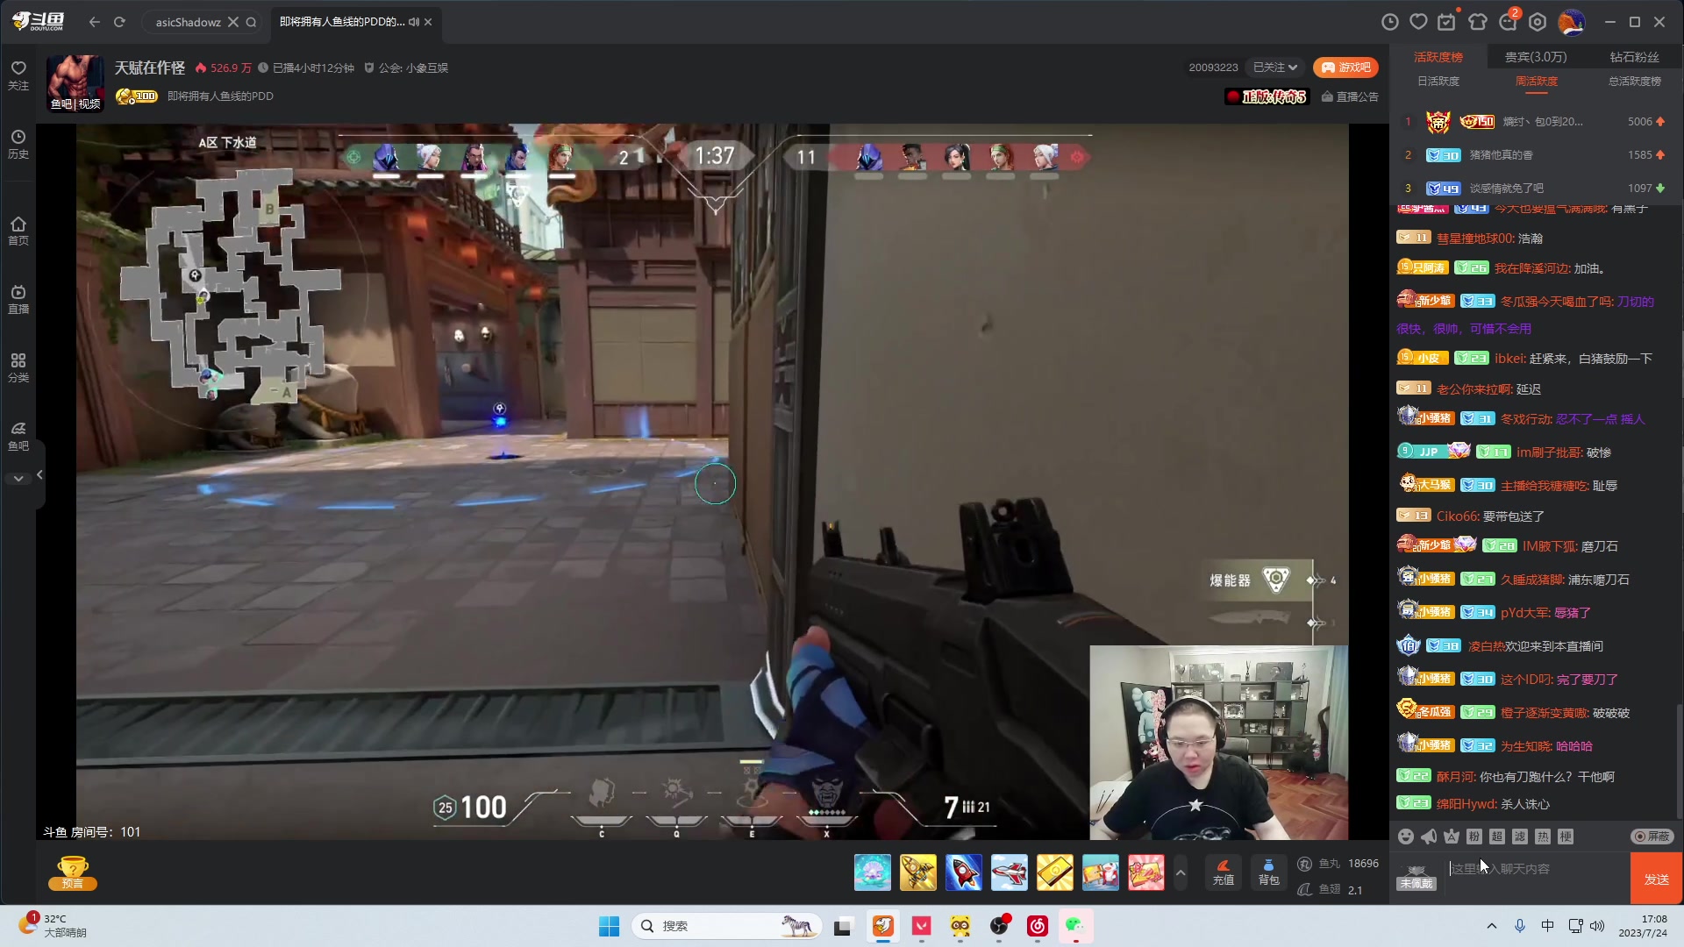The width and height of the screenshot is (1684, 947).
Task: Expand left sidebar more items chevron
Action: click(x=18, y=479)
